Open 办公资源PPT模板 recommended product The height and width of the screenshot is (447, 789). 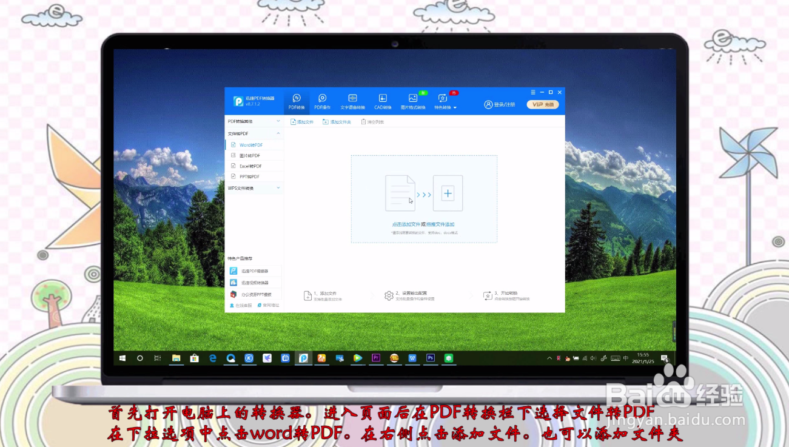click(x=254, y=294)
